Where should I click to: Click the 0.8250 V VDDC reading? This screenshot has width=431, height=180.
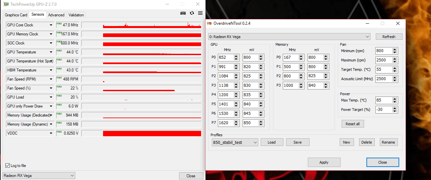pos(71,133)
